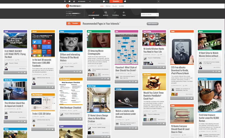Open the PROFILE menu item
The height and width of the screenshot is (138, 225).
pos(108,6)
